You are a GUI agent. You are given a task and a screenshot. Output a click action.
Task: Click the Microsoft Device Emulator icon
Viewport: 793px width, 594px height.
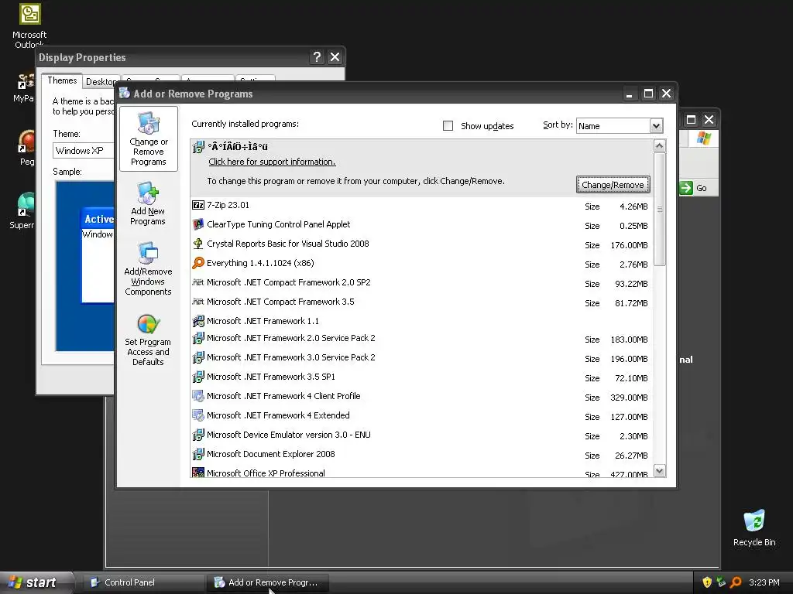[x=198, y=435]
